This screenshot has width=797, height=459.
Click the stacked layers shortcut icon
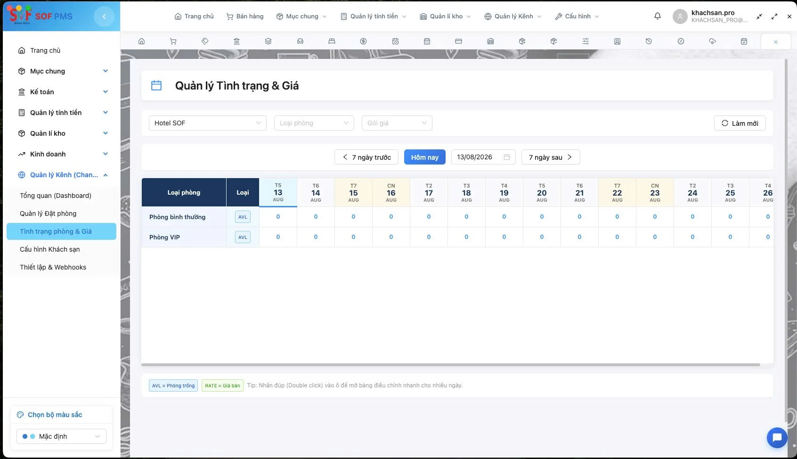[x=268, y=41]
